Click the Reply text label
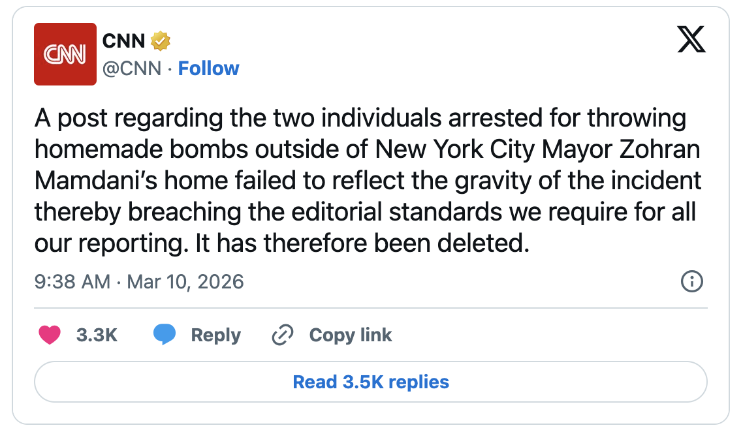Screen dimensions: 743x432 [x=215, y=335]
